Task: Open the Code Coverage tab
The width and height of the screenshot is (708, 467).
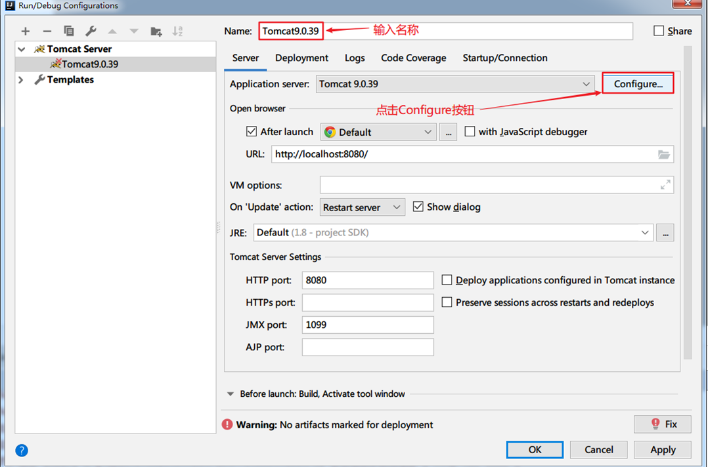Action: point(414,58)
